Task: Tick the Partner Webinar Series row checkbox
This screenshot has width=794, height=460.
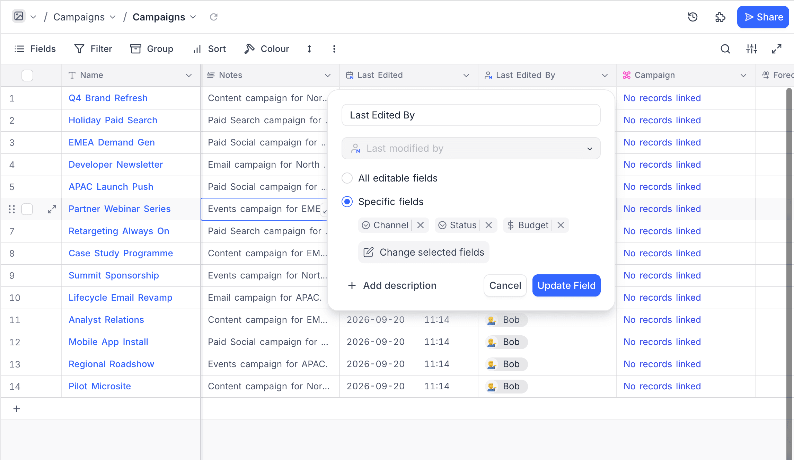Action: 27,209
